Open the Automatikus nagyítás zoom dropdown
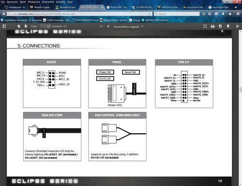 click(128, 27)
